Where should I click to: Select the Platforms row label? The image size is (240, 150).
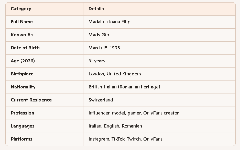tap(21, 139)
